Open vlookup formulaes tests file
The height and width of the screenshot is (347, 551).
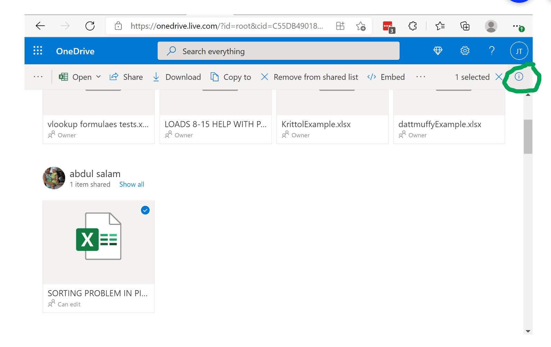[x=99, y=117]
